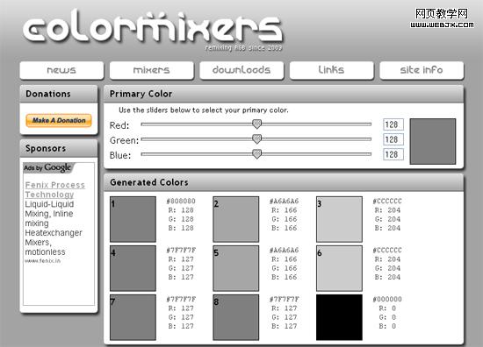Viewport: 483px width, 347px height.
Task: Open the Fenix Process Technology ad link
Action: coord(54,189)
